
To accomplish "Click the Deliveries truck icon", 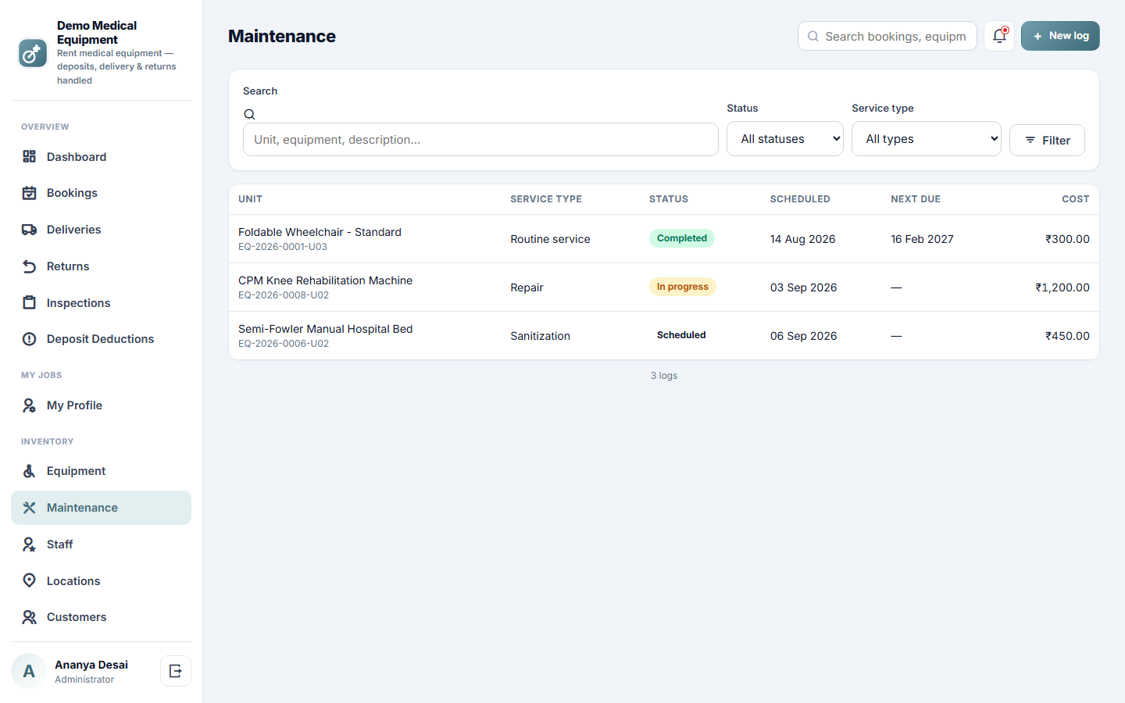I will click(29, 230).
